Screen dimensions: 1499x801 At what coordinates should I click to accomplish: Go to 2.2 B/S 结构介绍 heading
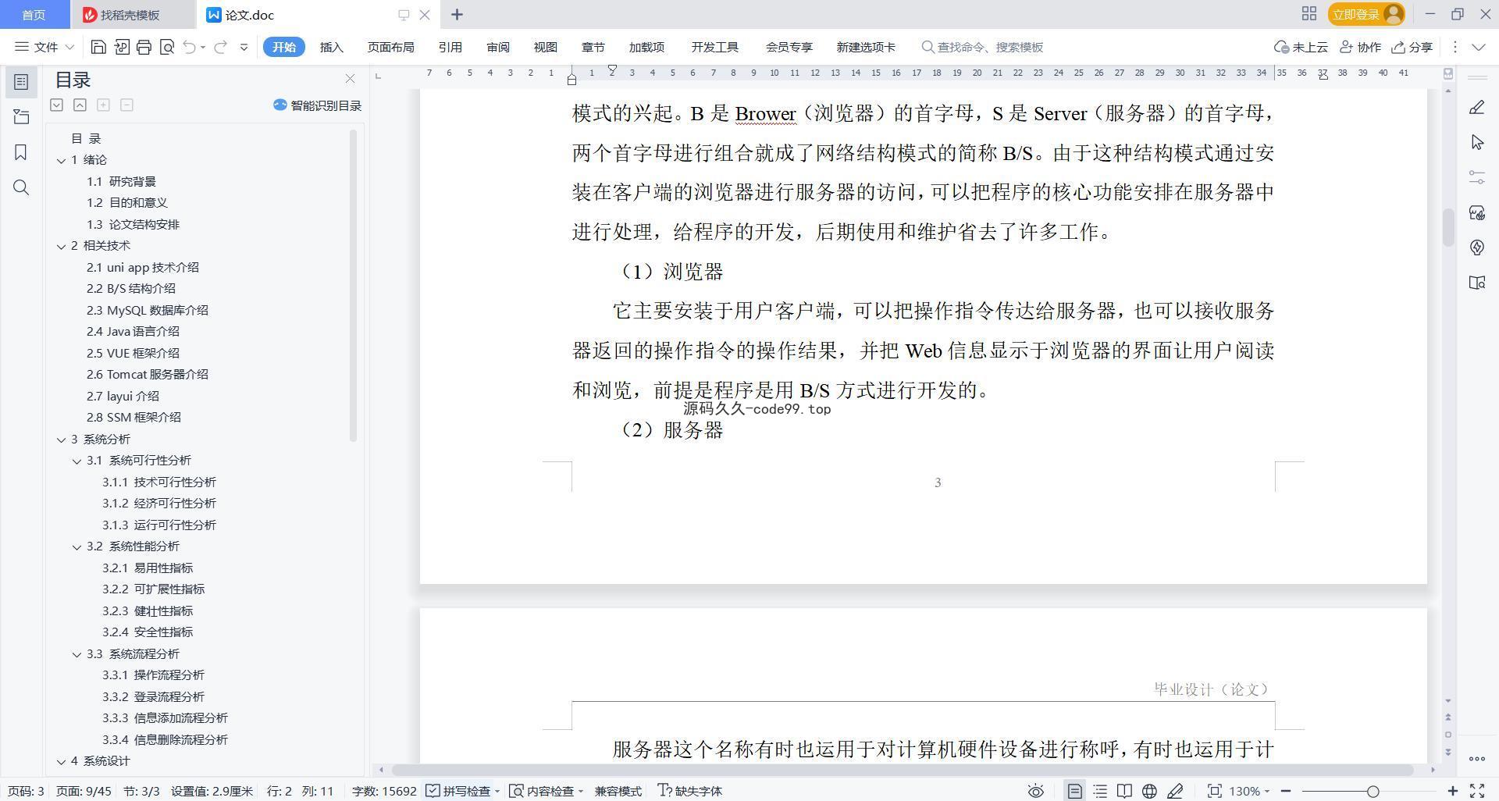coord(130,289)
